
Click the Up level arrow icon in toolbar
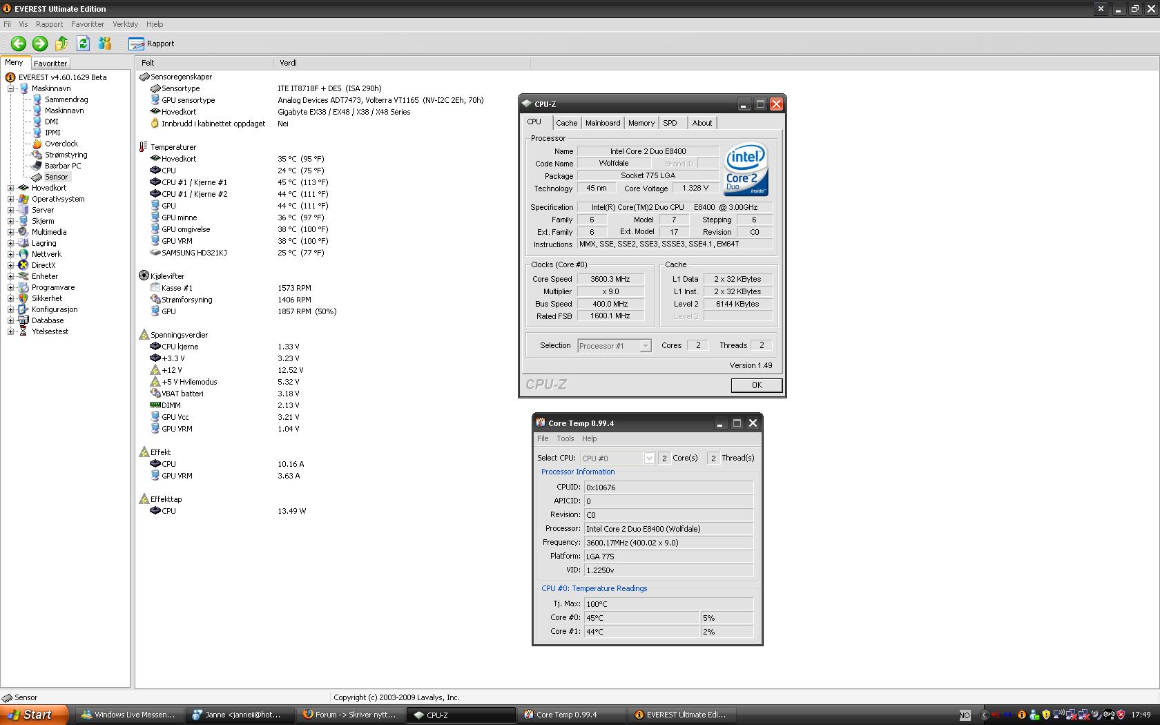tap(61, 43)
